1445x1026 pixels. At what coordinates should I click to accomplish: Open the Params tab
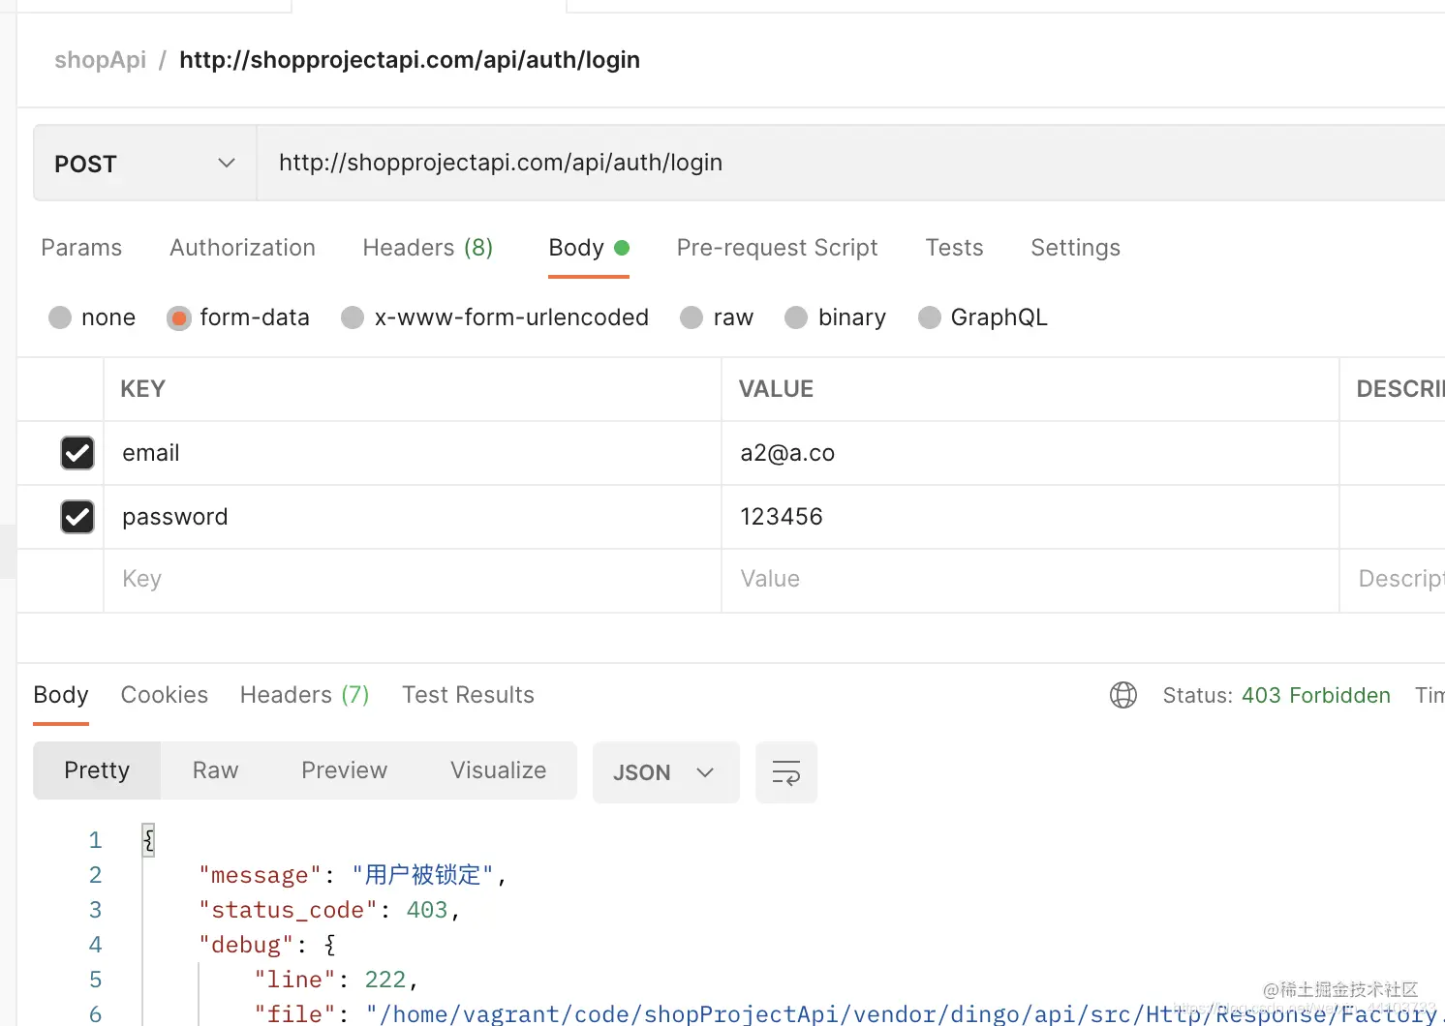(81, 248)
